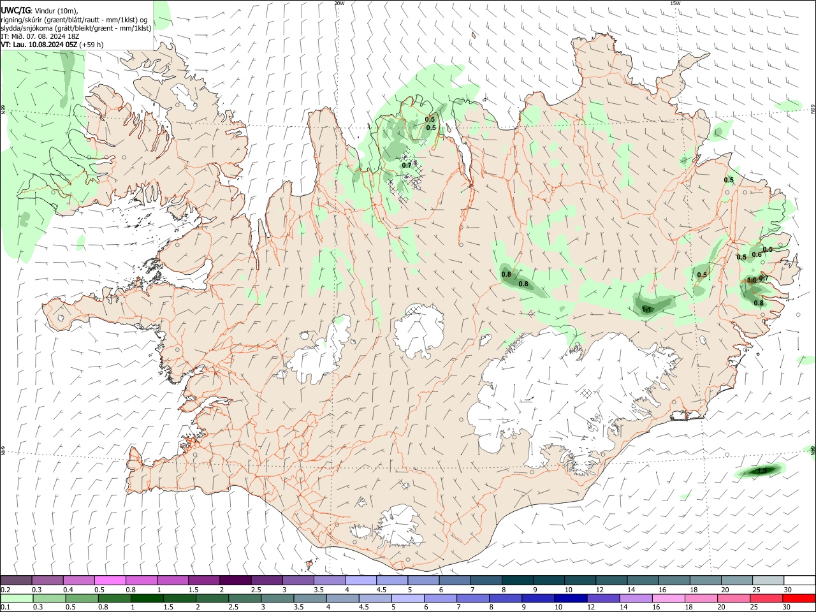Click the '20W' longitude label at top

pyautogui.click(x=339, y=3)
